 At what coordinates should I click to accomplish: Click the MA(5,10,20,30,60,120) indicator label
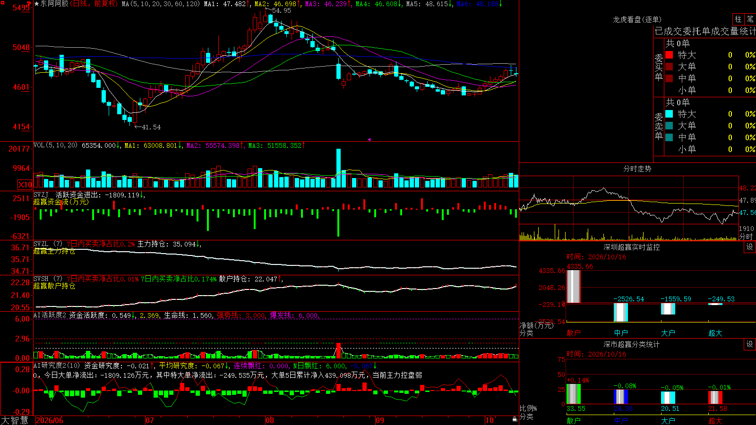pyautogui.click(x=161, y=4)
